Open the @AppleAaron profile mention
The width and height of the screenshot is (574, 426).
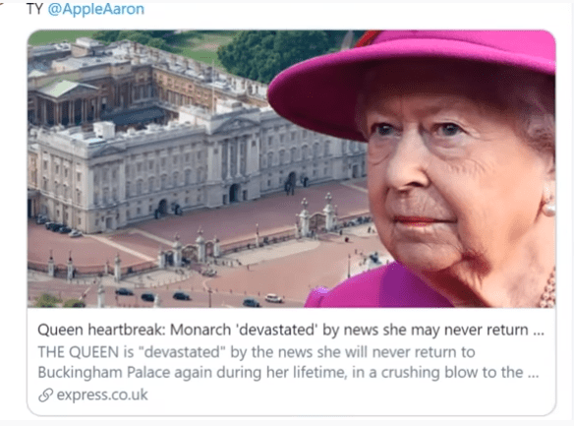[96, 9]
